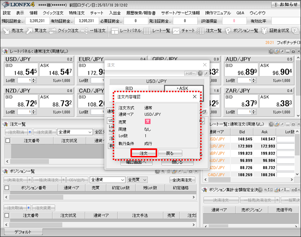Click the 売注文 sell order toolbar icon
Image resolution: width=301 pixels, height=237 pixels.
click(13, 31)
